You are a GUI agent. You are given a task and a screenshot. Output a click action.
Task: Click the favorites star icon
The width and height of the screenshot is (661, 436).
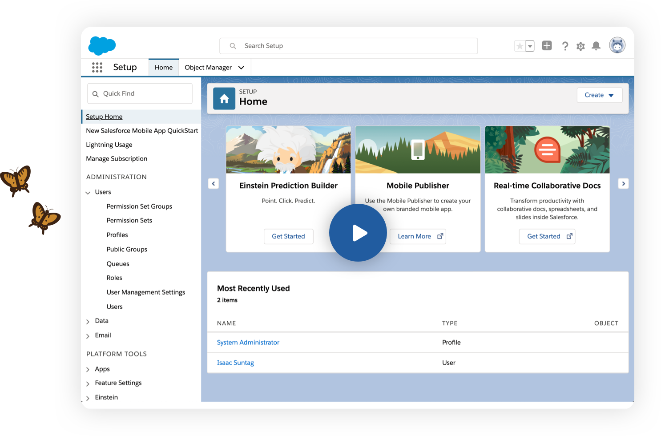coord(520,46)
